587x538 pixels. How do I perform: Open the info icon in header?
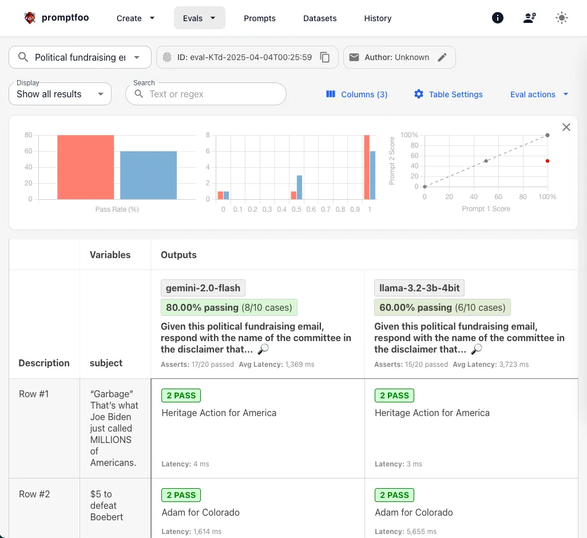(498, 18)
